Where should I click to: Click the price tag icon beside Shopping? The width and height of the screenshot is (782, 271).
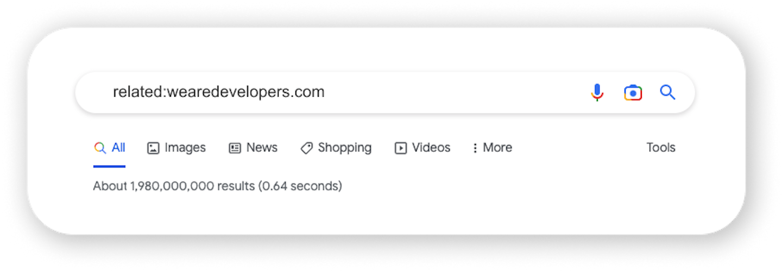tap(306, 148)
